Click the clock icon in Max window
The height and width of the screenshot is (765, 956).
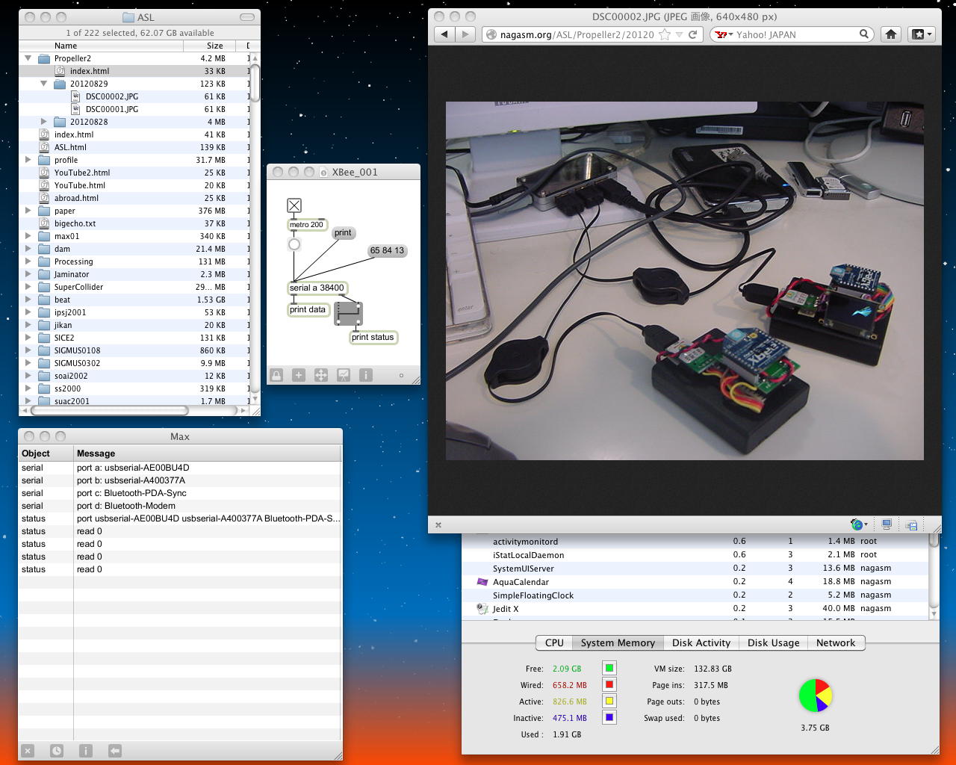coord(57,751)
